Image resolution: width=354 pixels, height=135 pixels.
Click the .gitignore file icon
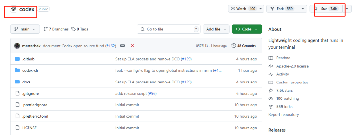[x=17, y=93]
